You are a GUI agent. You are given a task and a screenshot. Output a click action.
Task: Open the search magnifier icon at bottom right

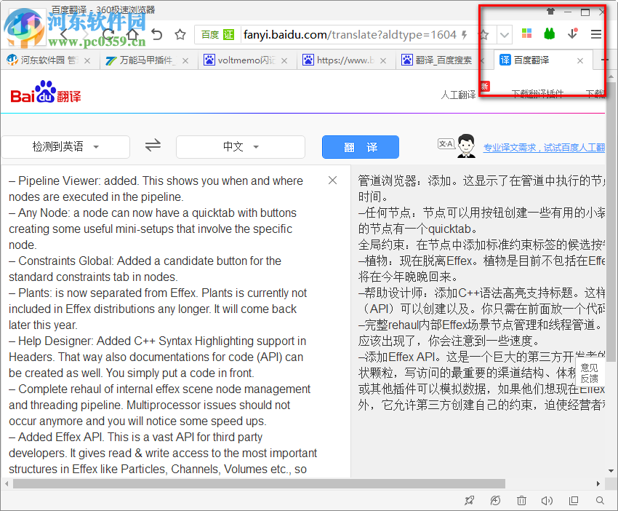pyautogui.click(x=599, y=500)
